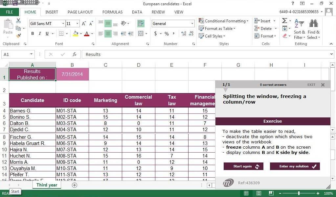The width and height of the screenshot is (336, 197).
Task: Toggle Italic formatting
Action: tap(40, 34)
